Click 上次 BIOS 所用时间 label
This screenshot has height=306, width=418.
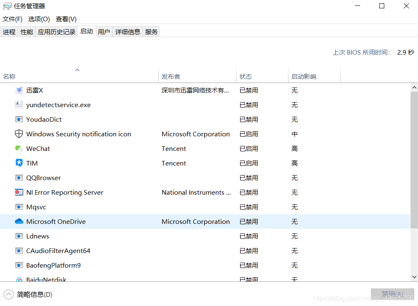[361, 53]
